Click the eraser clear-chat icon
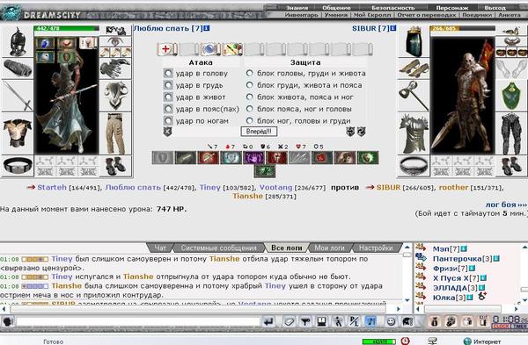 [x=289, y=321]
